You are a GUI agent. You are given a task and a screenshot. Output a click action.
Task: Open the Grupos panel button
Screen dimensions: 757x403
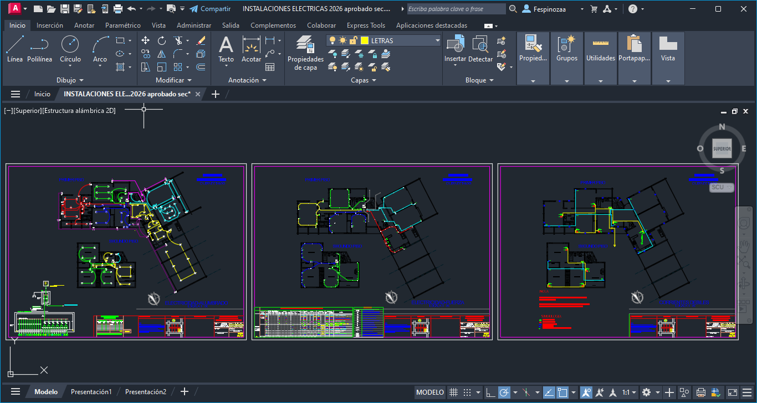[567, 58]
